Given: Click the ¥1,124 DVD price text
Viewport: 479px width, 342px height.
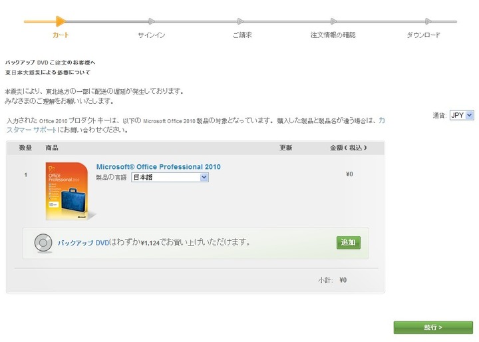Looking at the screenshot, I should click(150, 243).
